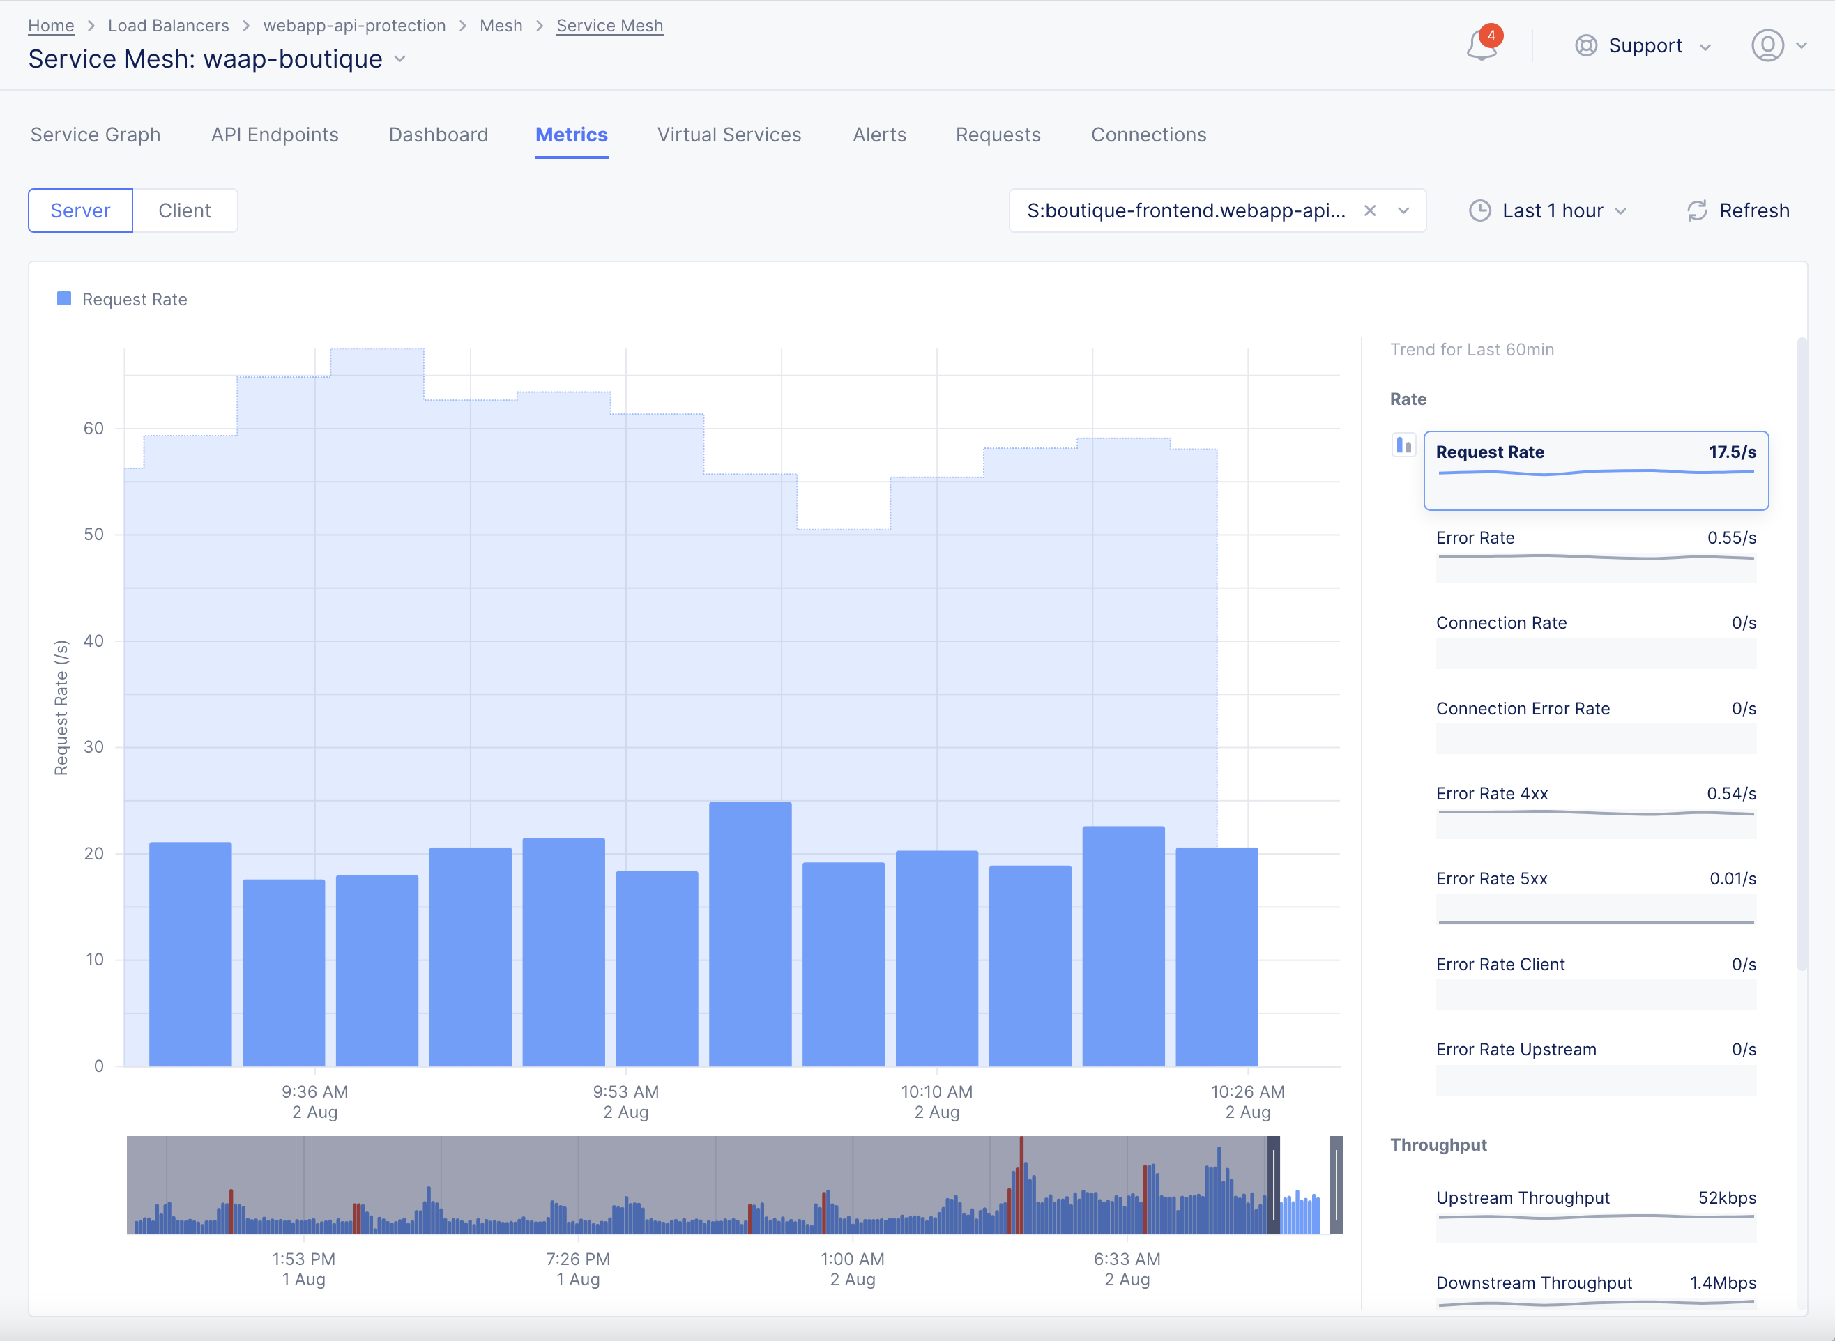Clear the boutique-frontend filter with the X icon
The width and height of the screenshot is (1835, 1341).
click(1370, 210)
